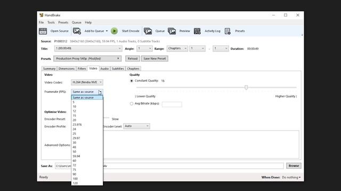Click the Preview icon
341x191 pixels.
click(x=172, y=31)
